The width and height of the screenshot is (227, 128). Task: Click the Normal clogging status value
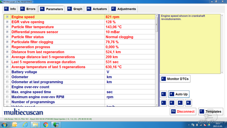click(119, 37)
